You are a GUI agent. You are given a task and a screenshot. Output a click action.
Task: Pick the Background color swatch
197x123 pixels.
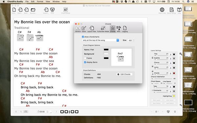coord(106,54)
